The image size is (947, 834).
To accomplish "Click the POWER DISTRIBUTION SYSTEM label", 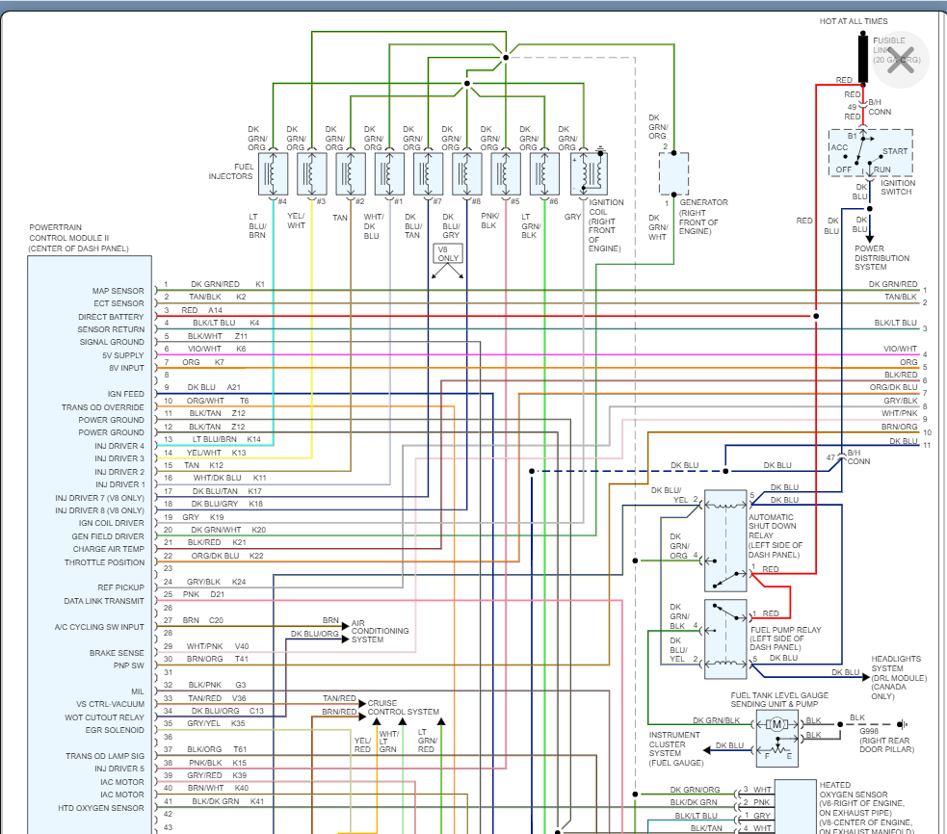I will (881, 257).
